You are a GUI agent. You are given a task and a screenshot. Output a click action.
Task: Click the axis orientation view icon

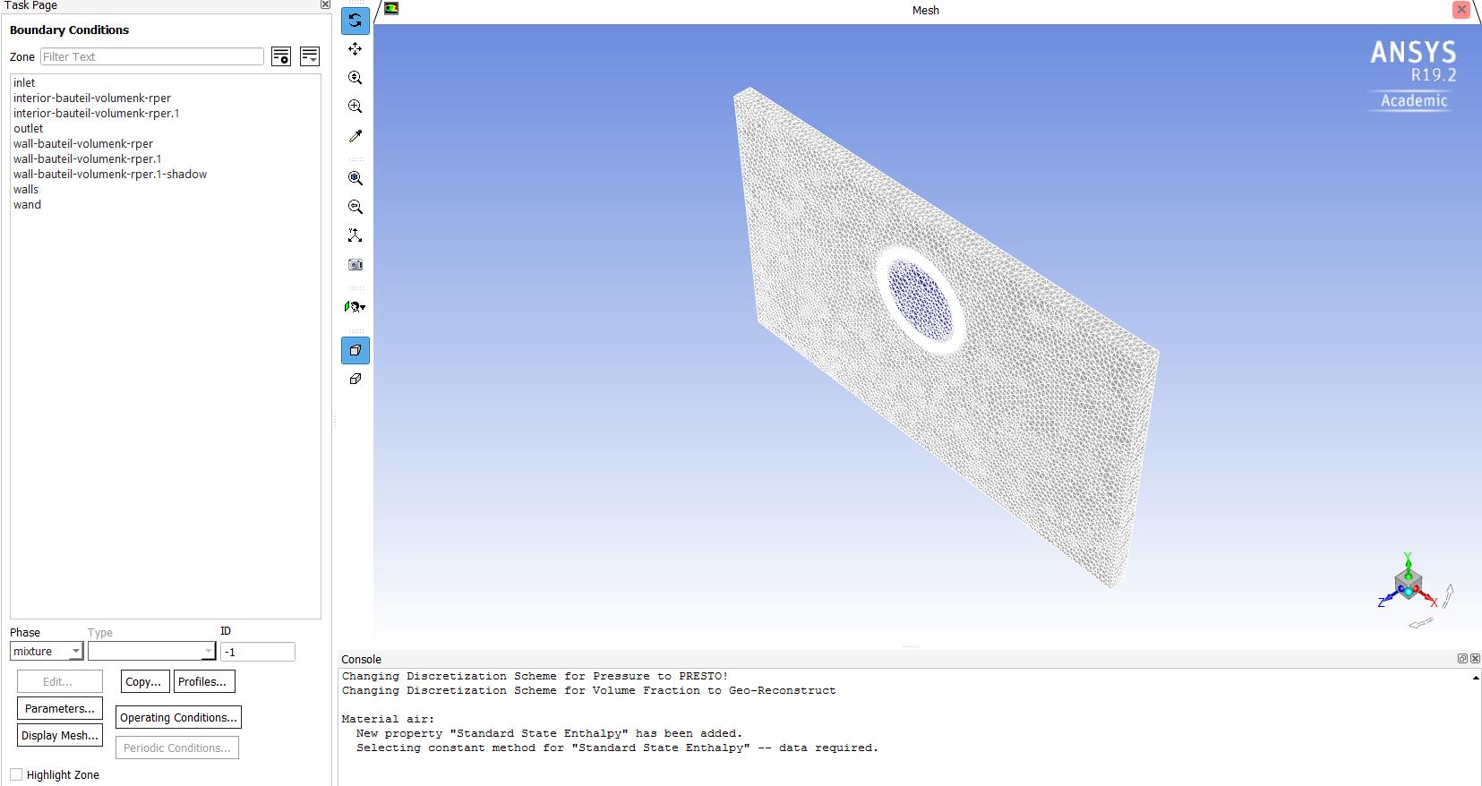[356, 235]
